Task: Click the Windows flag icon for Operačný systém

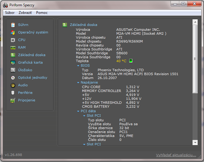Action: tap(13, 32)
